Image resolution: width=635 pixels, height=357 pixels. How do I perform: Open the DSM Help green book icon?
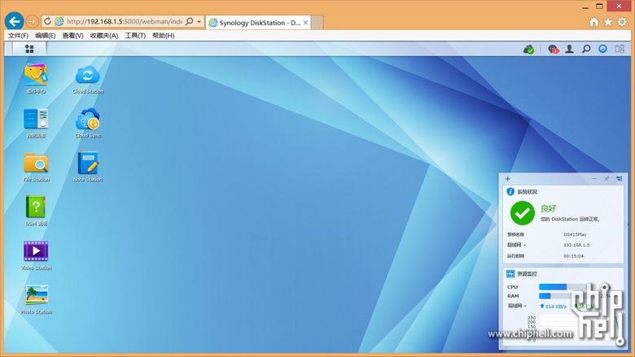point(36,207)
